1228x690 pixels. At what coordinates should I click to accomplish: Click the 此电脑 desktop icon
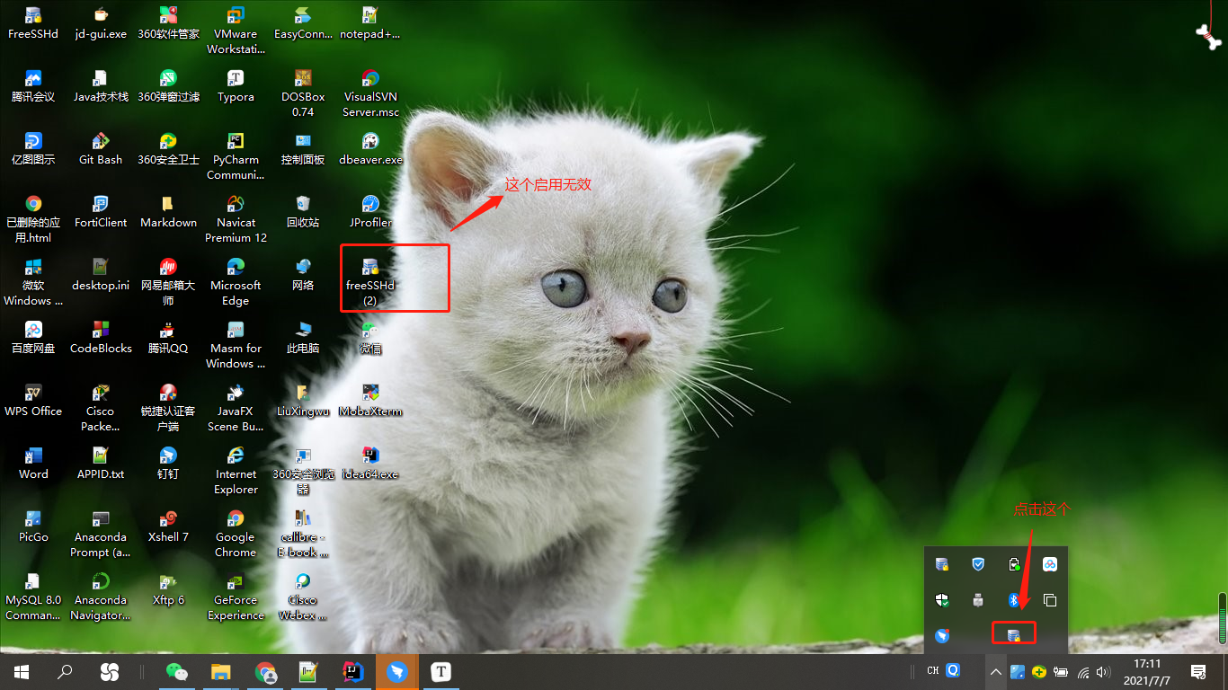pos(303,338)
